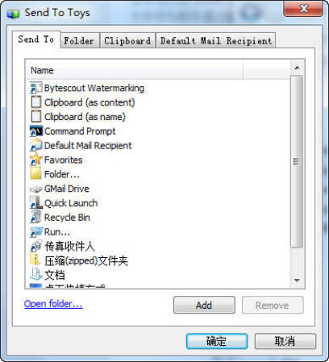Open the Clipboard tab
Viewport: 329px width, 362px height.
point(127,41)
